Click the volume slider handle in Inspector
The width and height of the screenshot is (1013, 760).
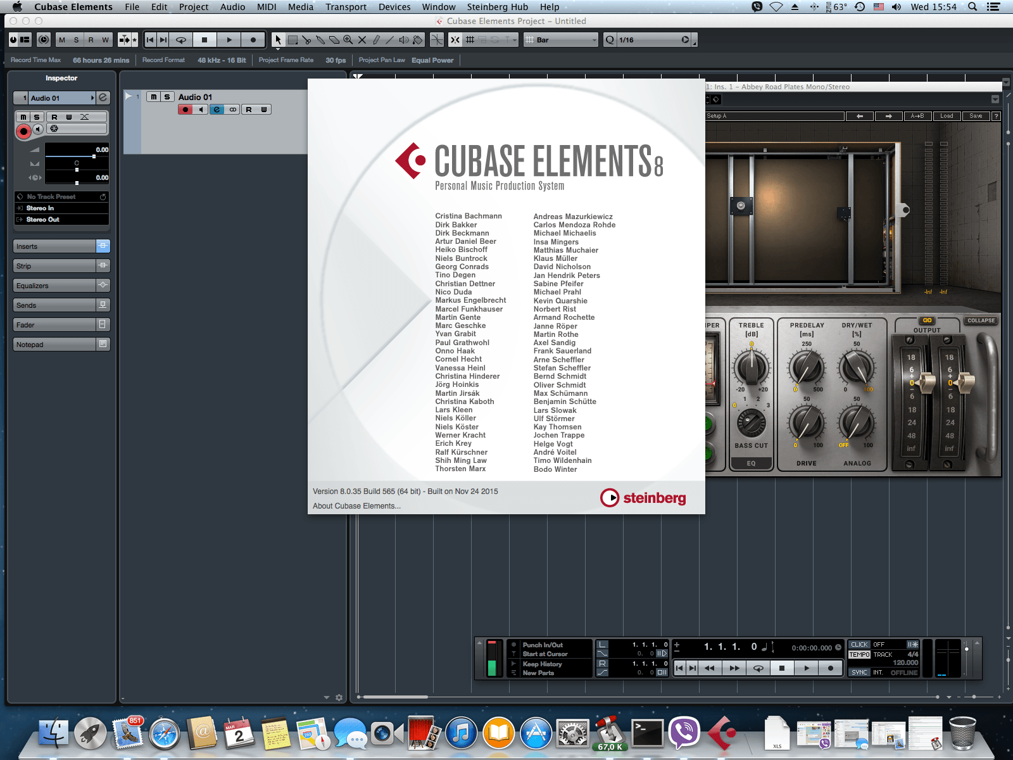94,156
